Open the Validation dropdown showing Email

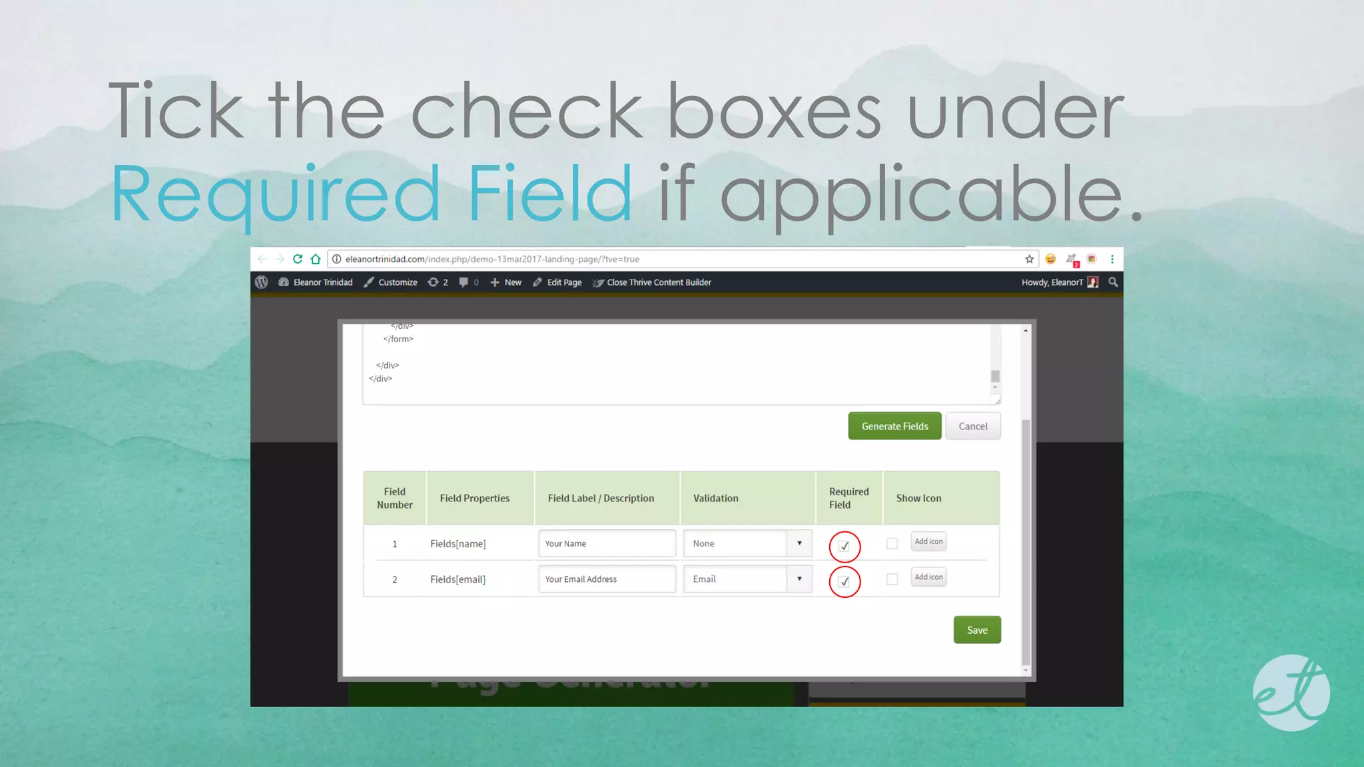coord(747,579)
